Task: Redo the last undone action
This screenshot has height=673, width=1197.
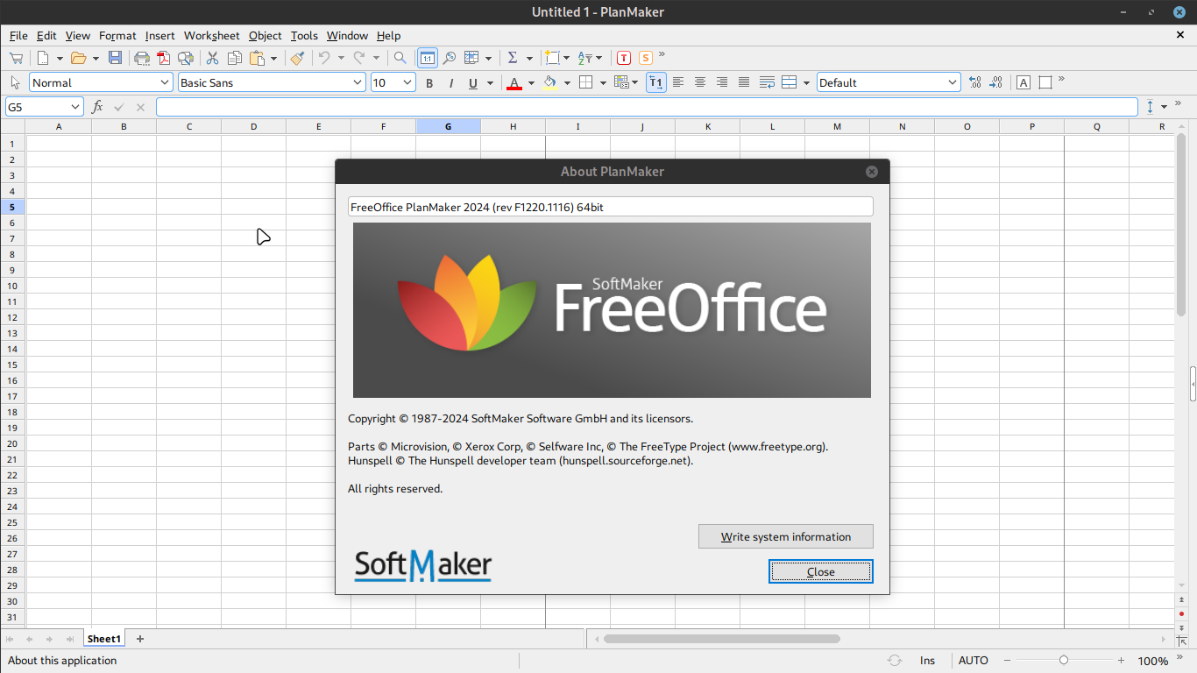Action: click(359, 58)
